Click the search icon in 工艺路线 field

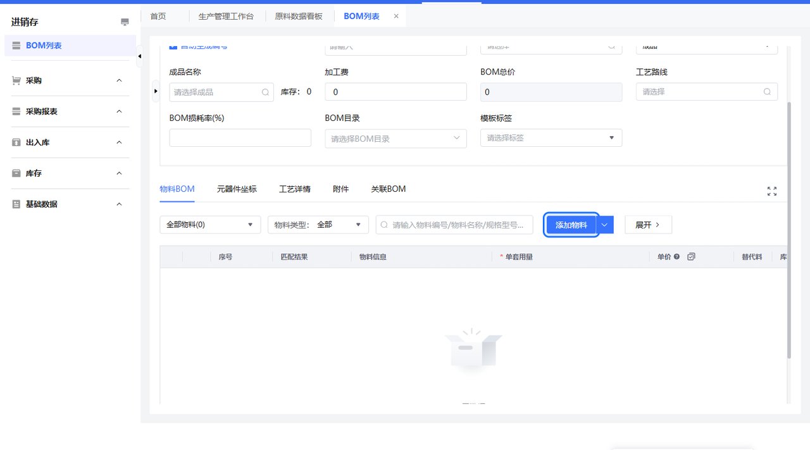[x=767, y=92]
